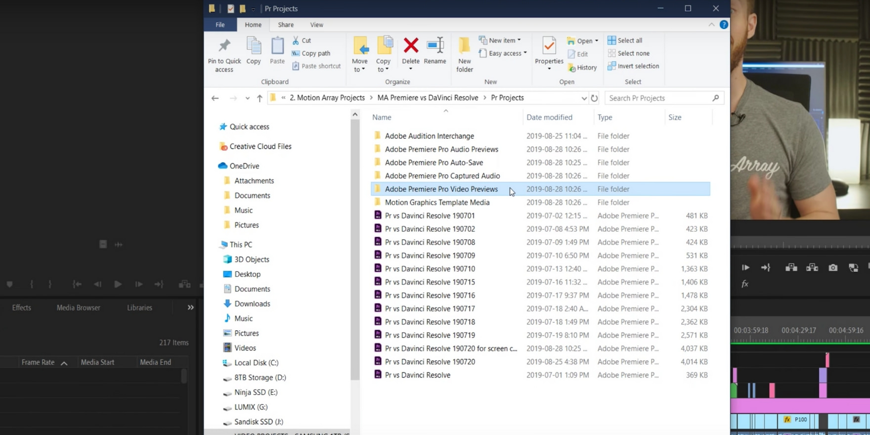The width and height of the screenshot is (870, 435).
Task: Click Premiere's Play button in Source monitor
Action: (118, 284)
